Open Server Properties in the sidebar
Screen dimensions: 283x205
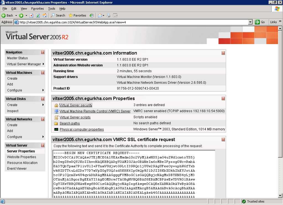[21, 151]
